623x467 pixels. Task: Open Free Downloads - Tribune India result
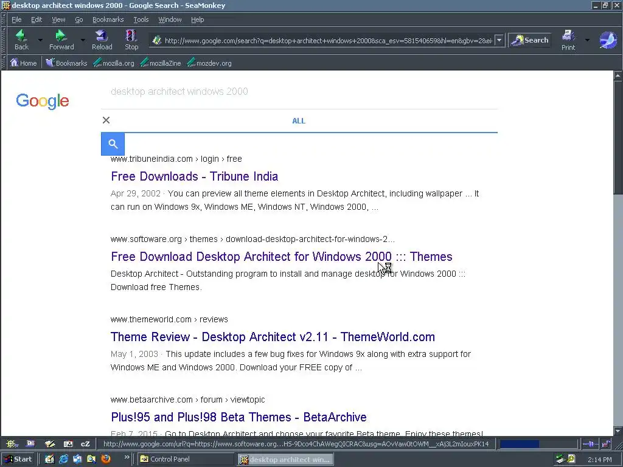pos(194,176)
